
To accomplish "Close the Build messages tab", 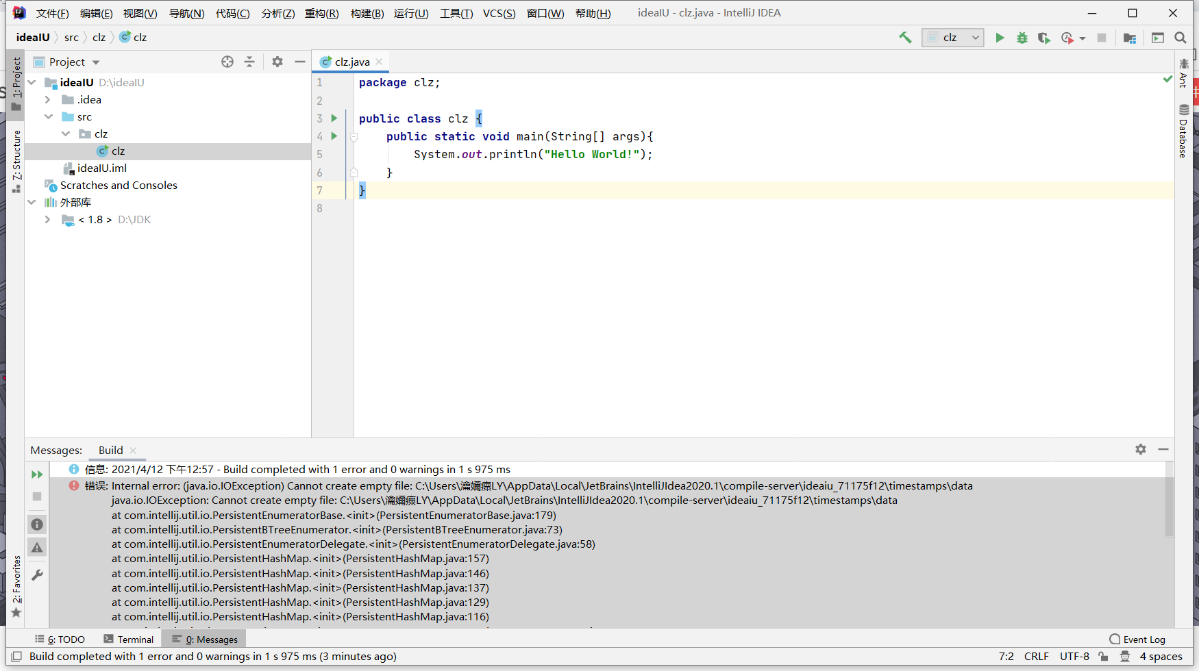I will click(x=133, y=451).
